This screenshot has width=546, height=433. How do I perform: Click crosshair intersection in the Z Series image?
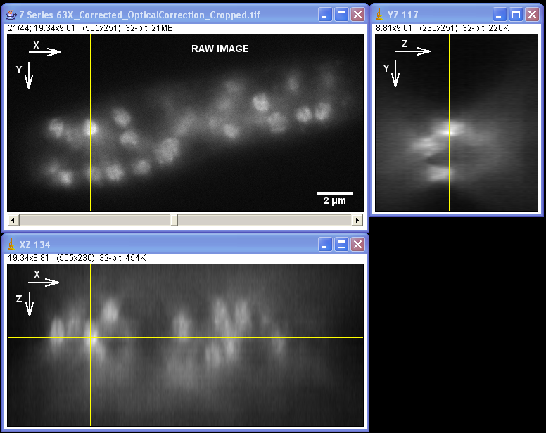click(x=91, y=129)
